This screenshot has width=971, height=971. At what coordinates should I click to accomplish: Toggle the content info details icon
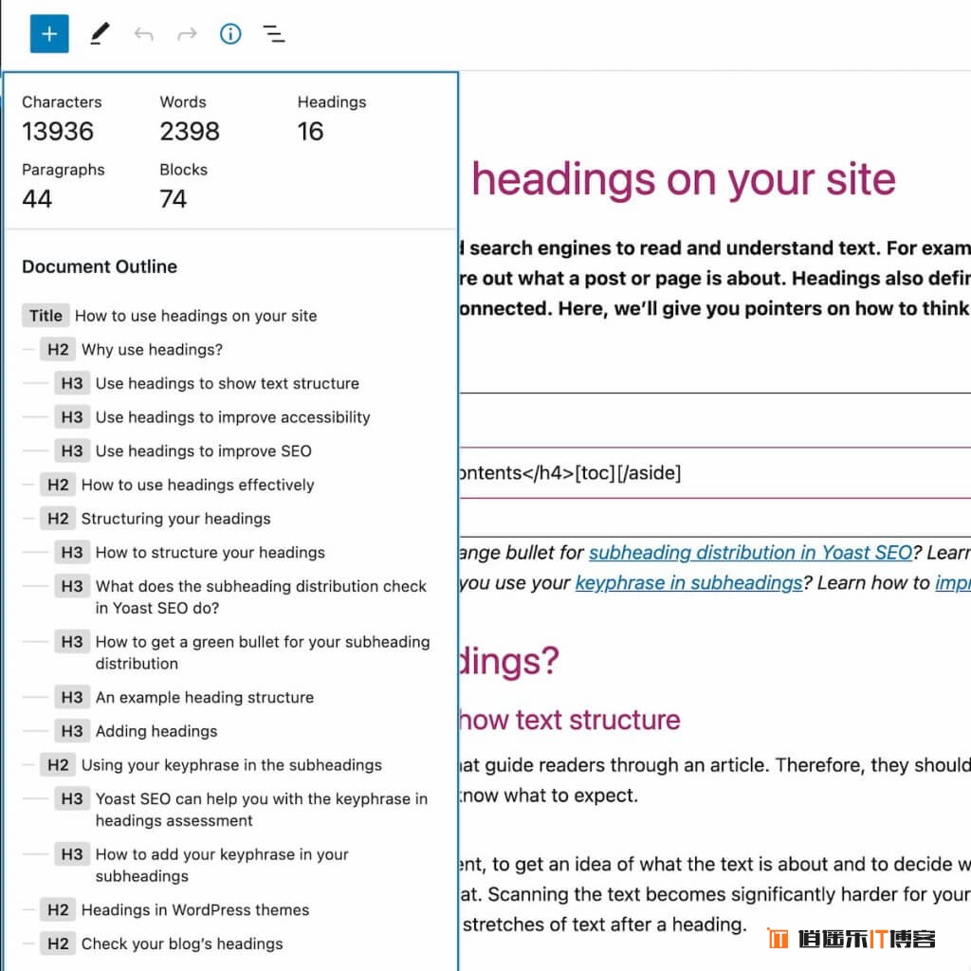tap(230, 33)
